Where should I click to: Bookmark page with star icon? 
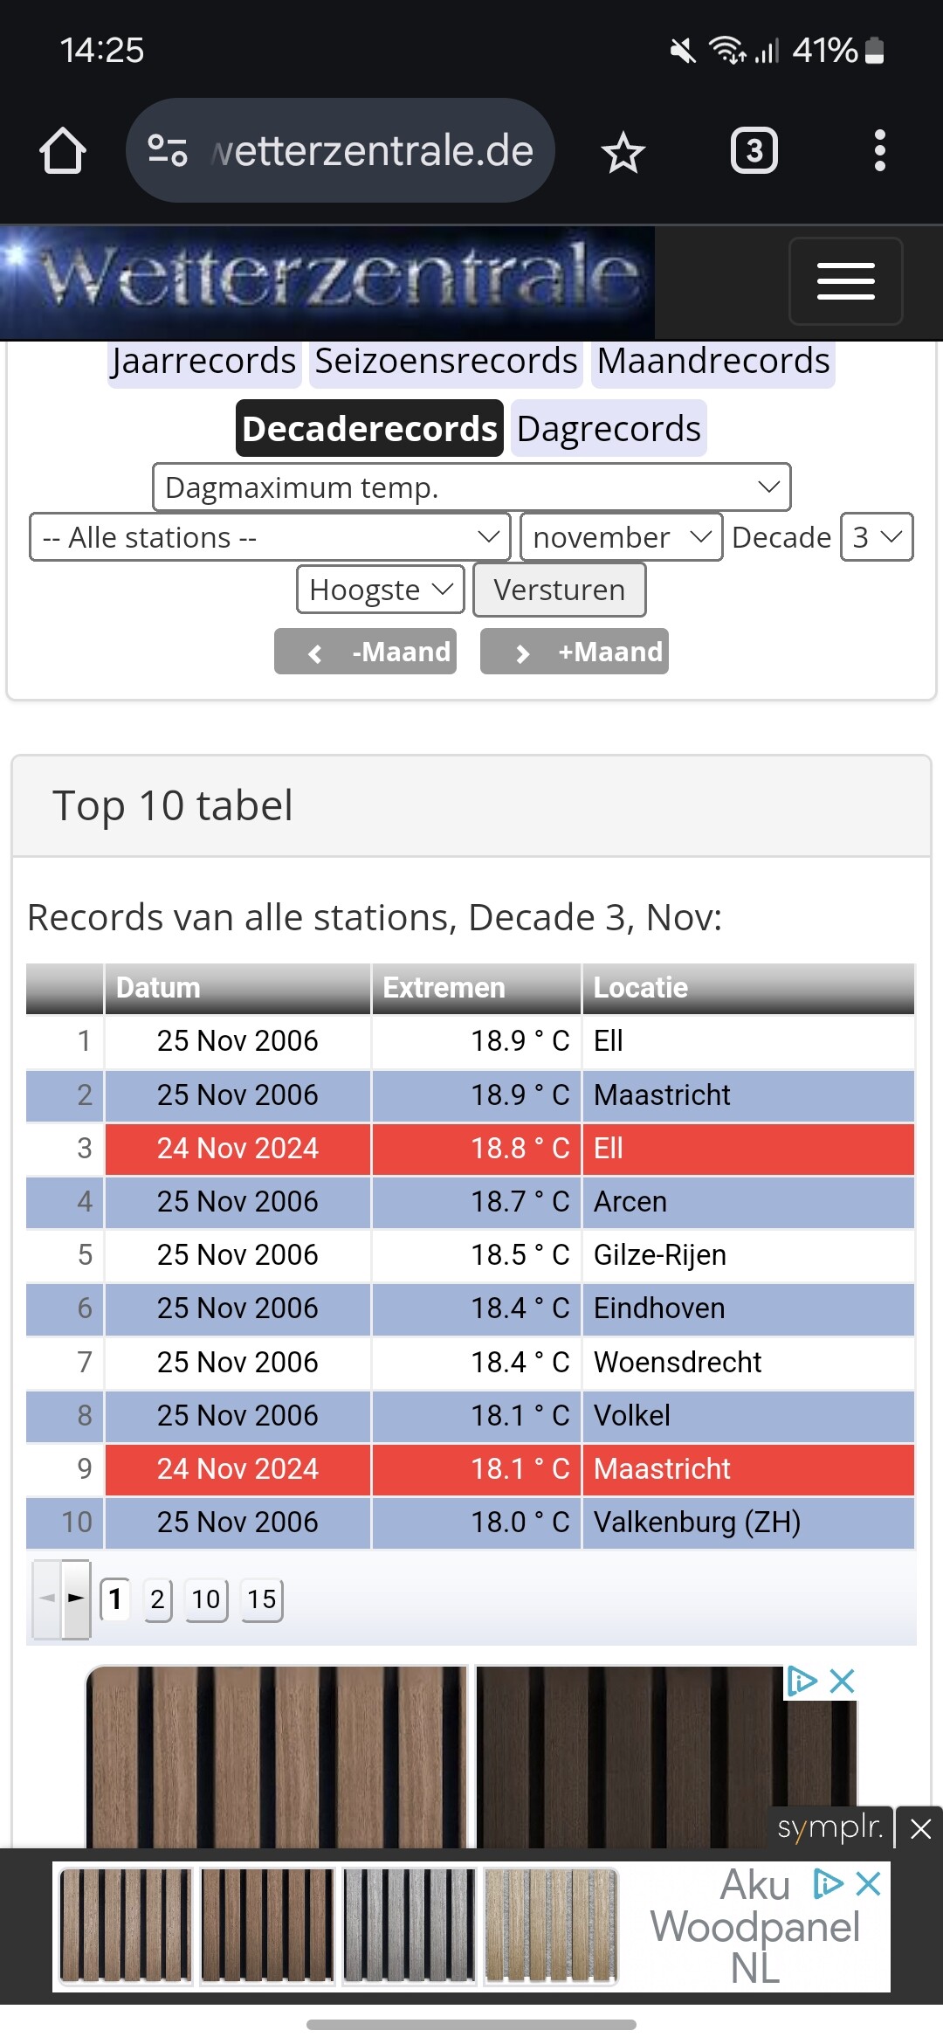(623, 152)
